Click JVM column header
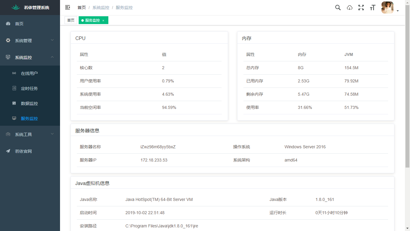Screen dimensions: 410x231 [349, 54]
